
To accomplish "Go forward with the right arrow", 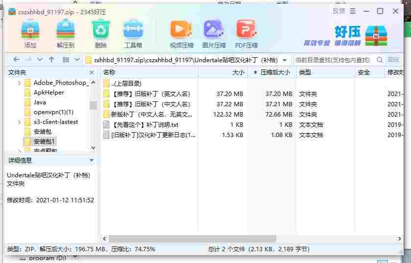I will click(28, 60).
